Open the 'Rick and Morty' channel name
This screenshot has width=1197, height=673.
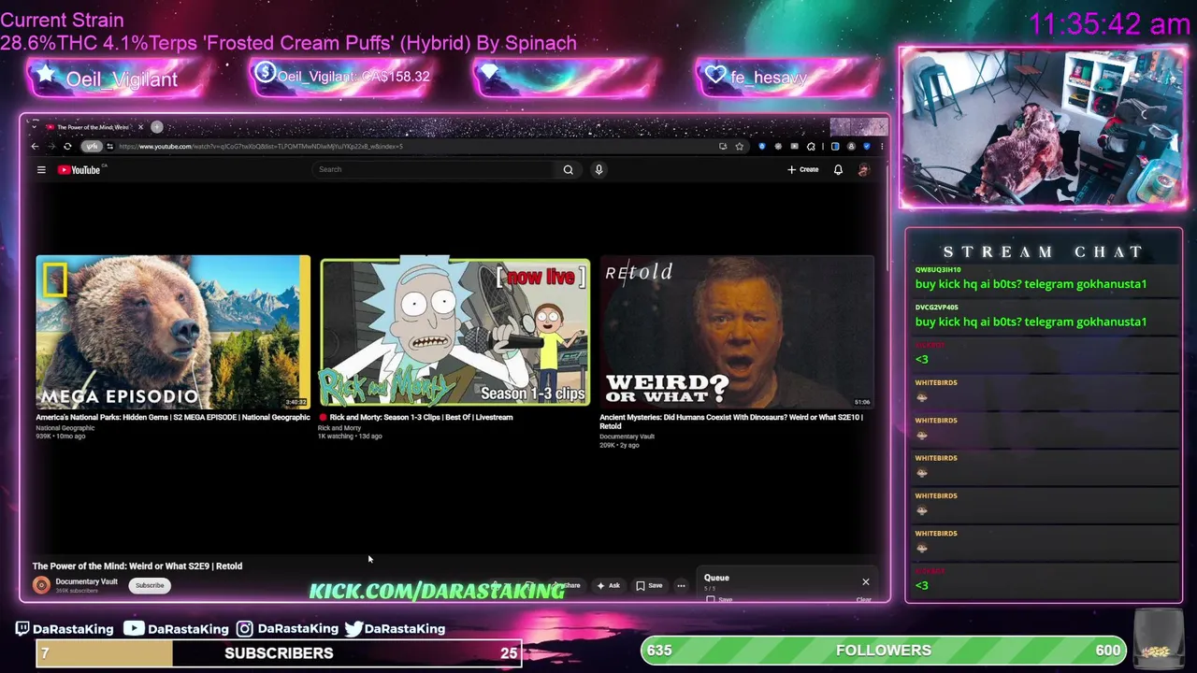tap(339, 427)
